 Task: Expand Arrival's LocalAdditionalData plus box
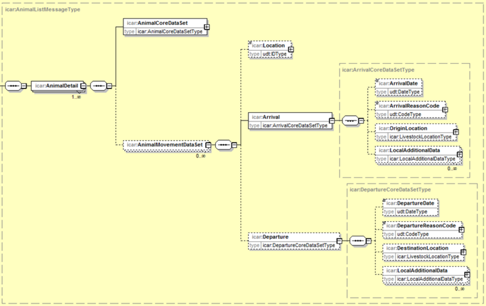(460, 154)
